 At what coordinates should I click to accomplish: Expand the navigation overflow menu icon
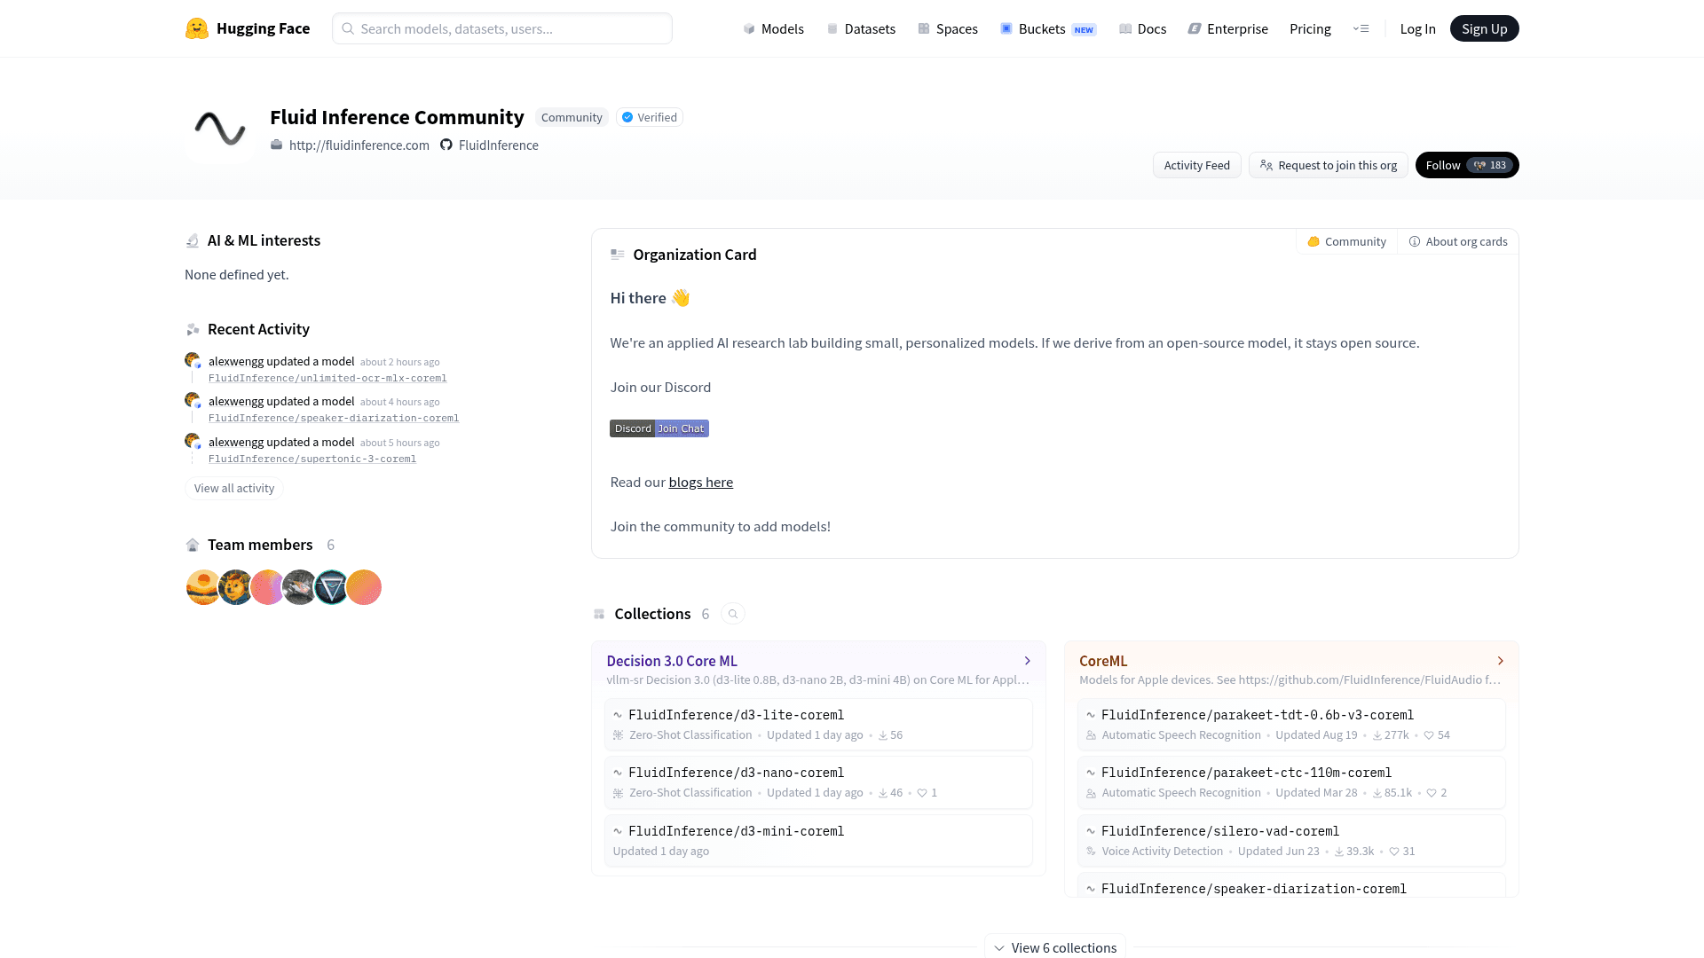(x=1361, y=28)
